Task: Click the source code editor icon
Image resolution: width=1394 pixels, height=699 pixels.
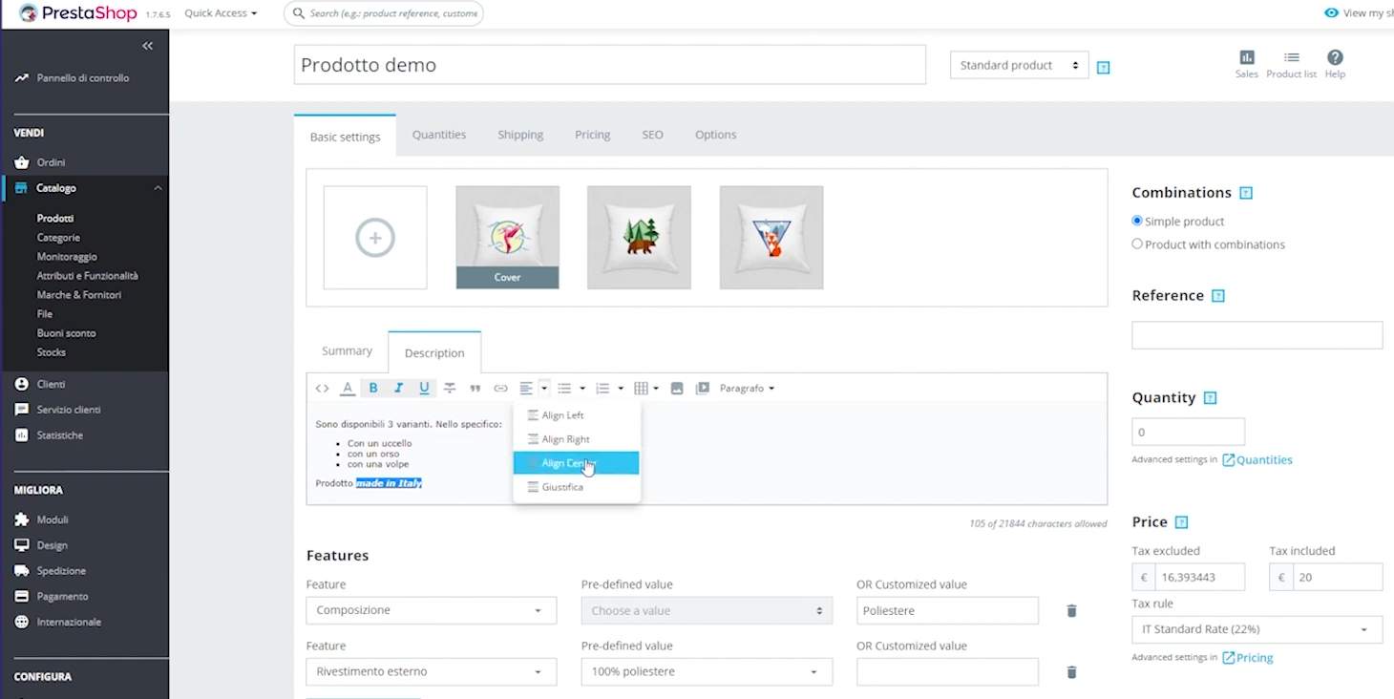Action: [322, 389]
